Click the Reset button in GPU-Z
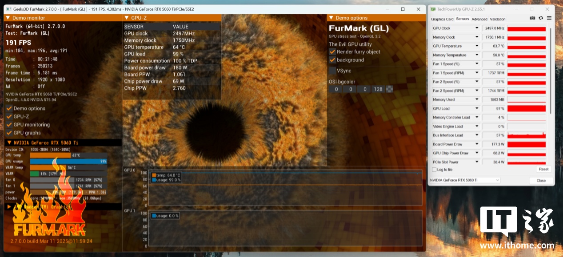This screenshot has height=257, width=563. [543, 169]
